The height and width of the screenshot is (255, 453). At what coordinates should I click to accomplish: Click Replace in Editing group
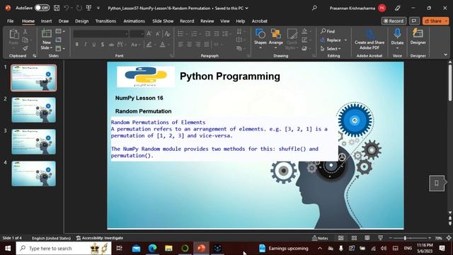point(331,40)
